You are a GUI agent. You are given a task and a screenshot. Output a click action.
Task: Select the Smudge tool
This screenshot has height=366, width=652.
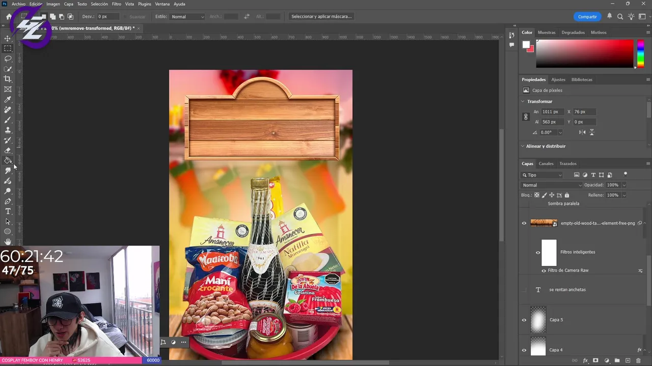click(8, 170)
